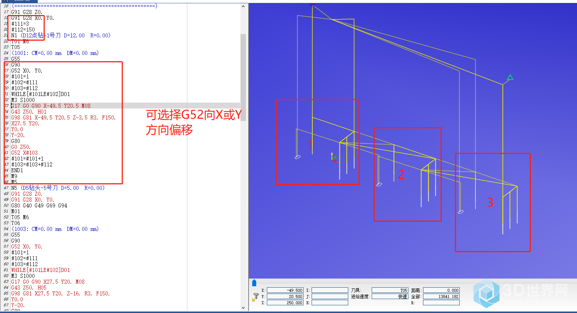Click the comment line '(1003: CM=0.00 mm DM=0.00 mm)'
The image size is (577, 313).
coord(55,229)
